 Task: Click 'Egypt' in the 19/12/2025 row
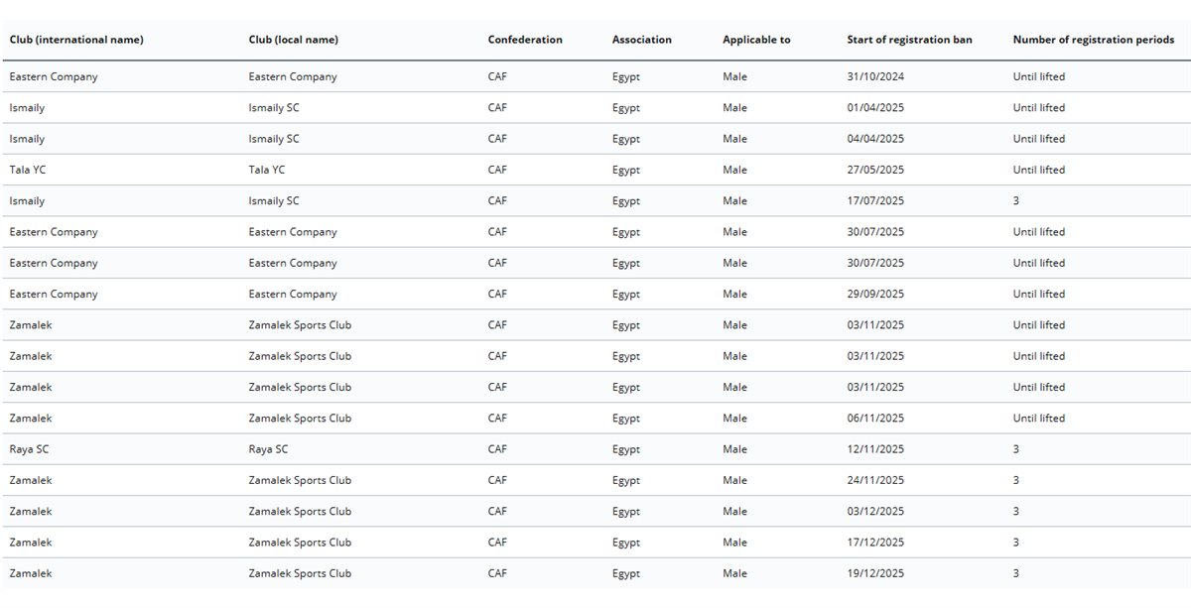click(626, 573)
